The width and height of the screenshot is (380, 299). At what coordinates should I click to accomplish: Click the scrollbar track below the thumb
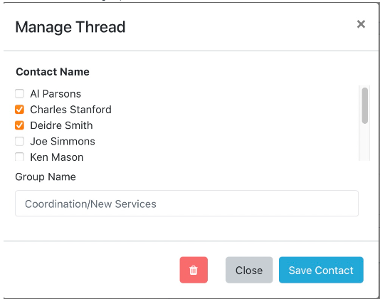pyautogui.click(x=365, y=142)
